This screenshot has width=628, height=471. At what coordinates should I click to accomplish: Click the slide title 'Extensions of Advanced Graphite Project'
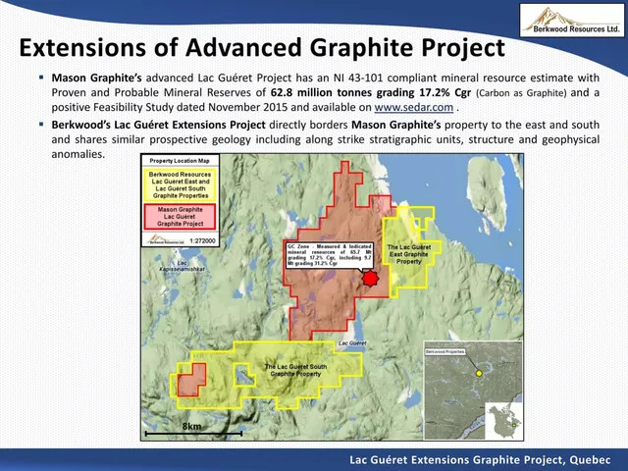pyautogui.click(x=262, y=48)
